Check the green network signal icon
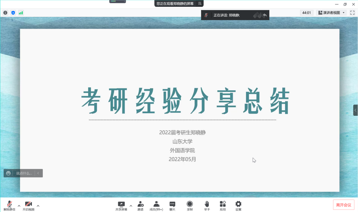Image resolution: width=358 pixels, height=212 pixels. [21, 13]
